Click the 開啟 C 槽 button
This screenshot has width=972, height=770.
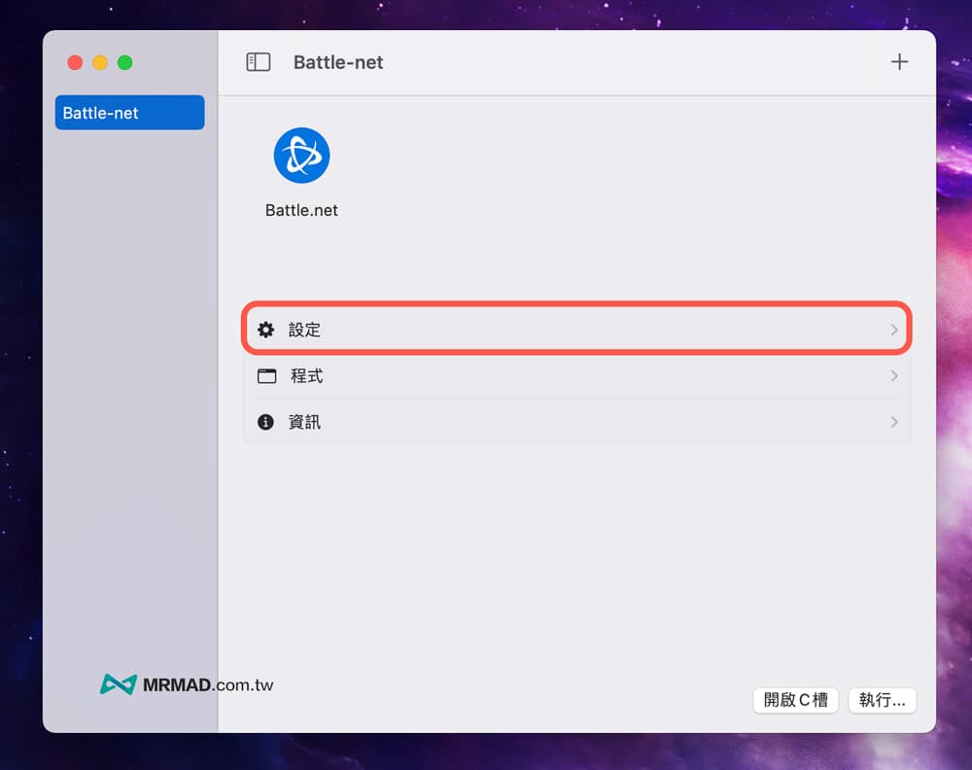(x=795, y=700)
